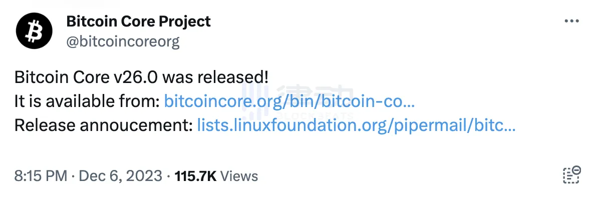Click the "Views" label

point(239,176)
